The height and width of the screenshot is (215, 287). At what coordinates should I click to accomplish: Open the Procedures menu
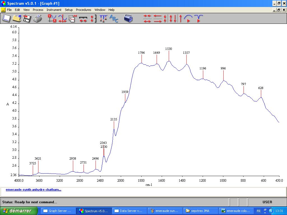84,10
